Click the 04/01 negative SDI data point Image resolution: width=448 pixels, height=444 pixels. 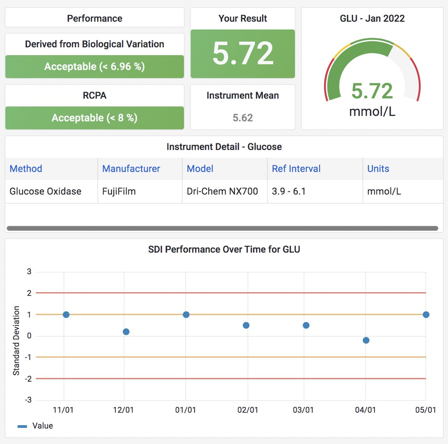(x=366, y=340)
